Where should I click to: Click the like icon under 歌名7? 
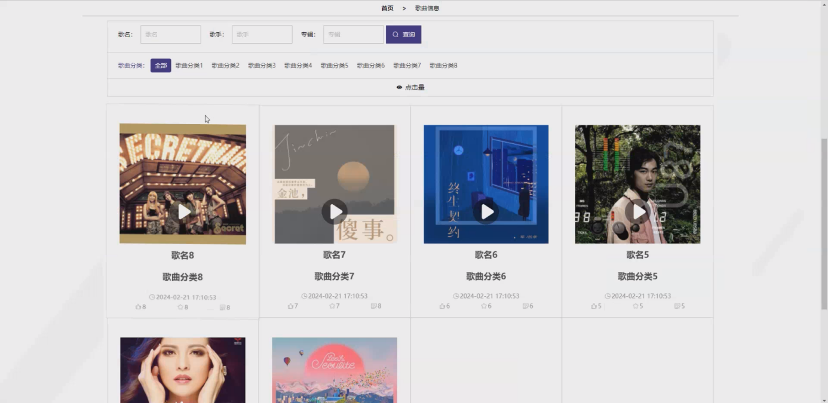(290, 306)
